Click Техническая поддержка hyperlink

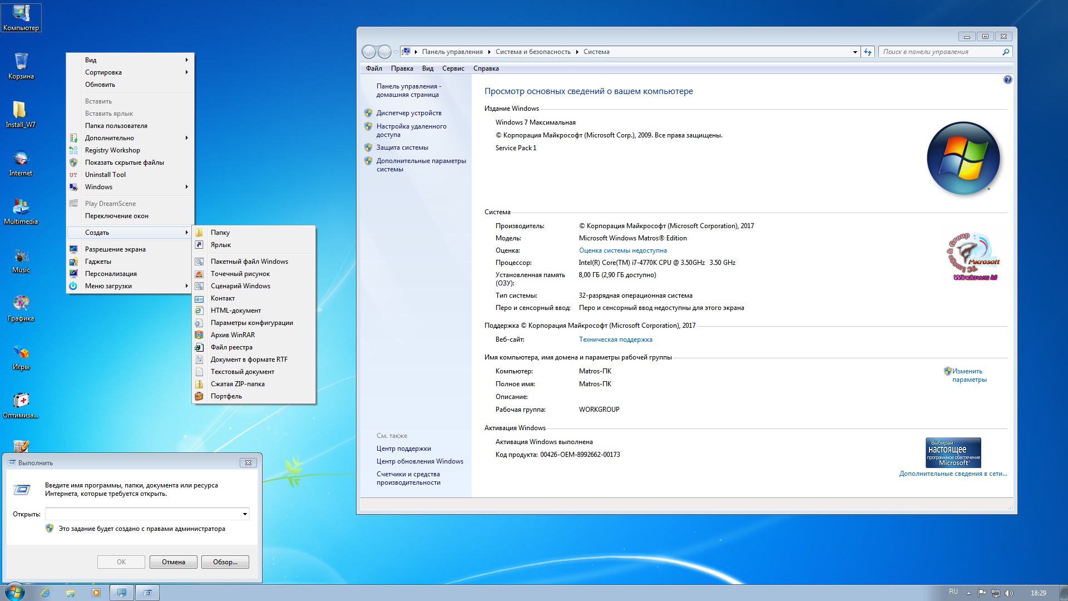pos(615,339)
